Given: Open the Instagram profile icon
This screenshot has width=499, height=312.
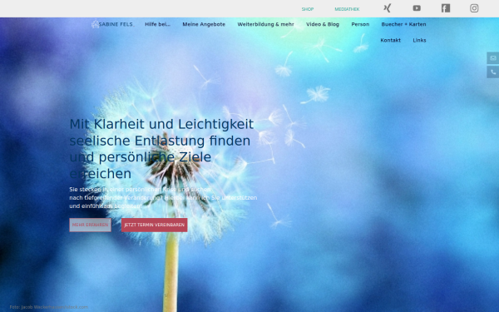Looking at the screenshot, I should tap(474, 8).
